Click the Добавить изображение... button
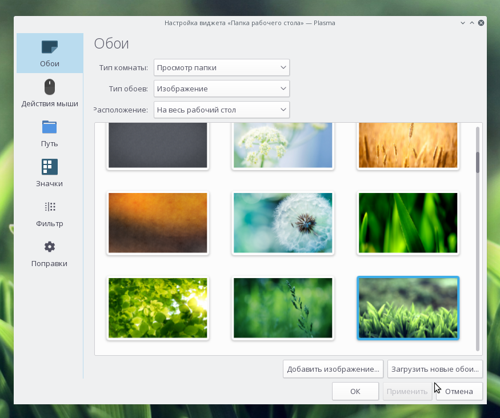500x418 pixels. [x=333, y=369]
